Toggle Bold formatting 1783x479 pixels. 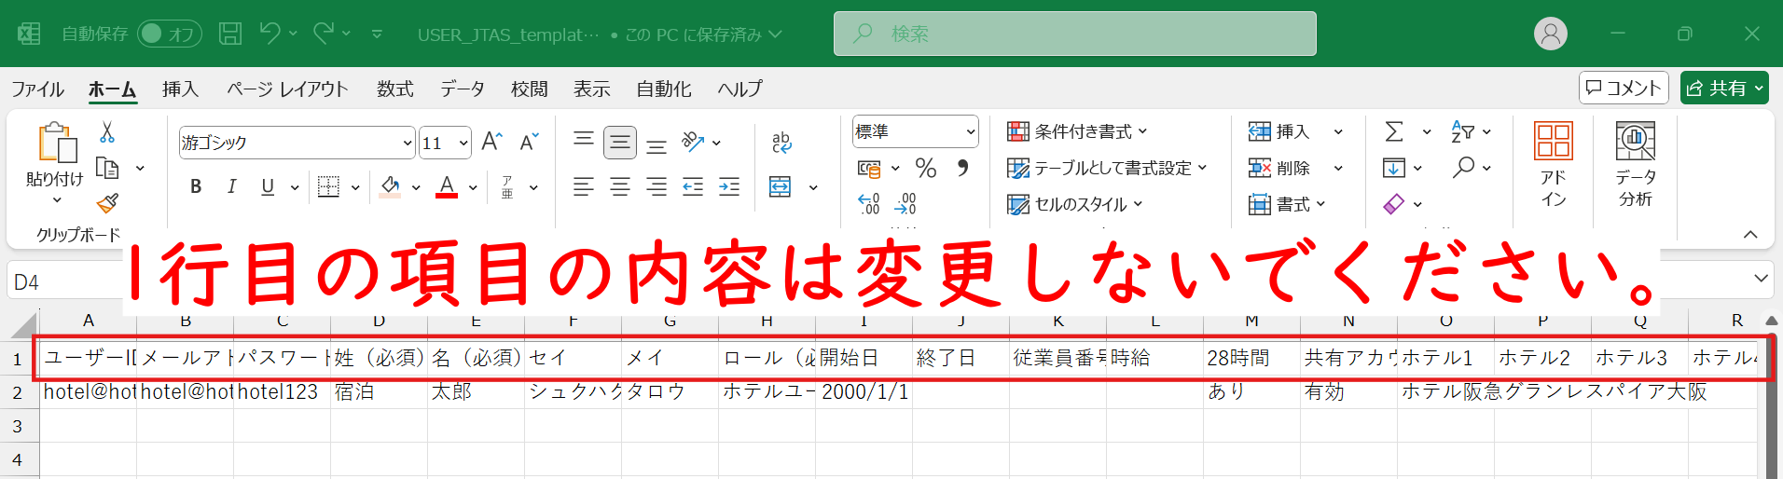pos(196,186)
